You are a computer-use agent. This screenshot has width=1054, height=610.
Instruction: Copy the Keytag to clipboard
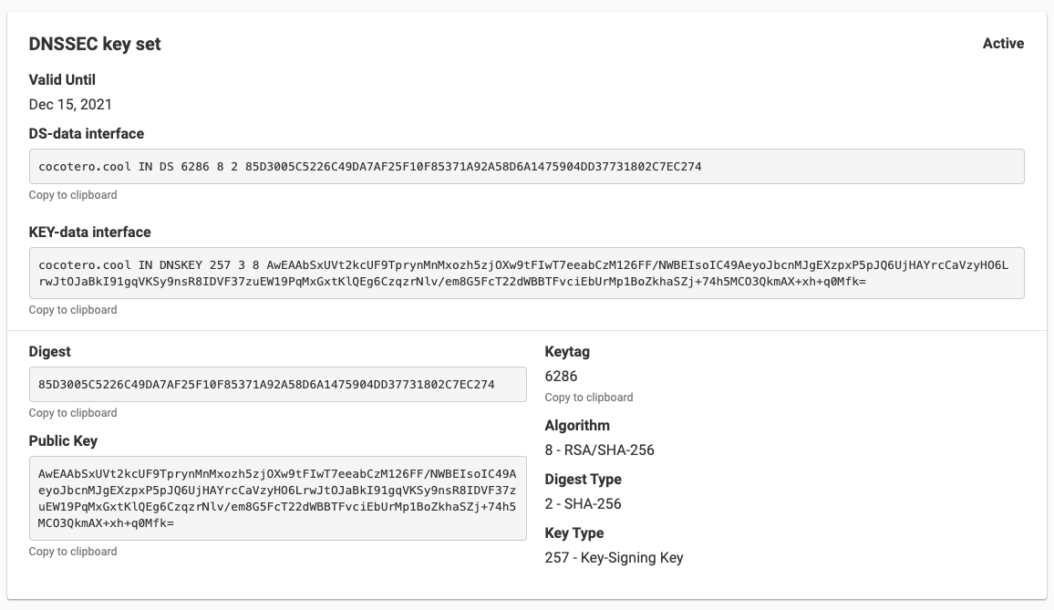tap(589, 397)
